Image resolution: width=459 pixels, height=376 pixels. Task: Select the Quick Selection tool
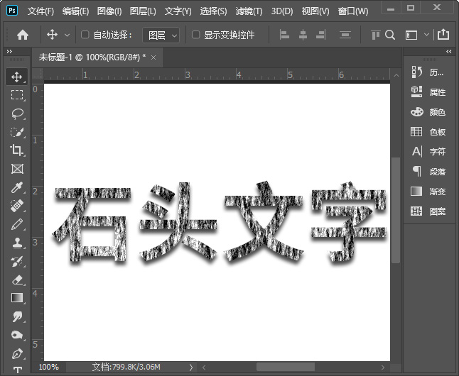(16, 132)
